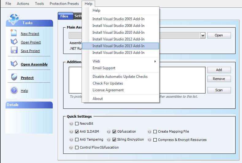Choose Check For Updates menu entry

(108, 83)
